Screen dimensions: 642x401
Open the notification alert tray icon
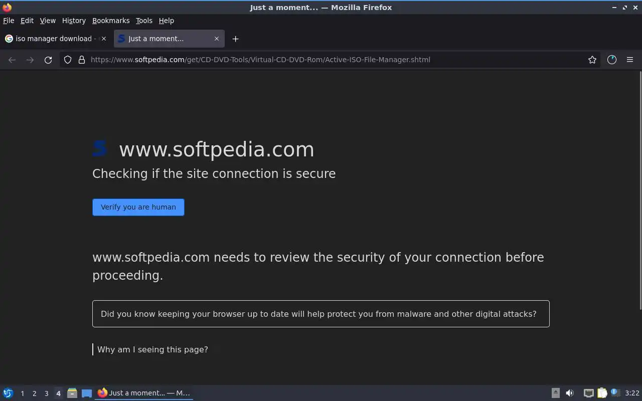click(615, 393)
